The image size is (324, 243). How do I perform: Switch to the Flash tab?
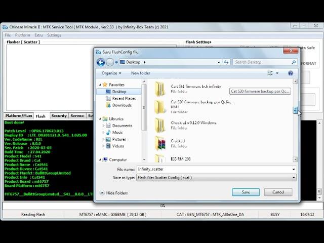[x=40, y=116]
